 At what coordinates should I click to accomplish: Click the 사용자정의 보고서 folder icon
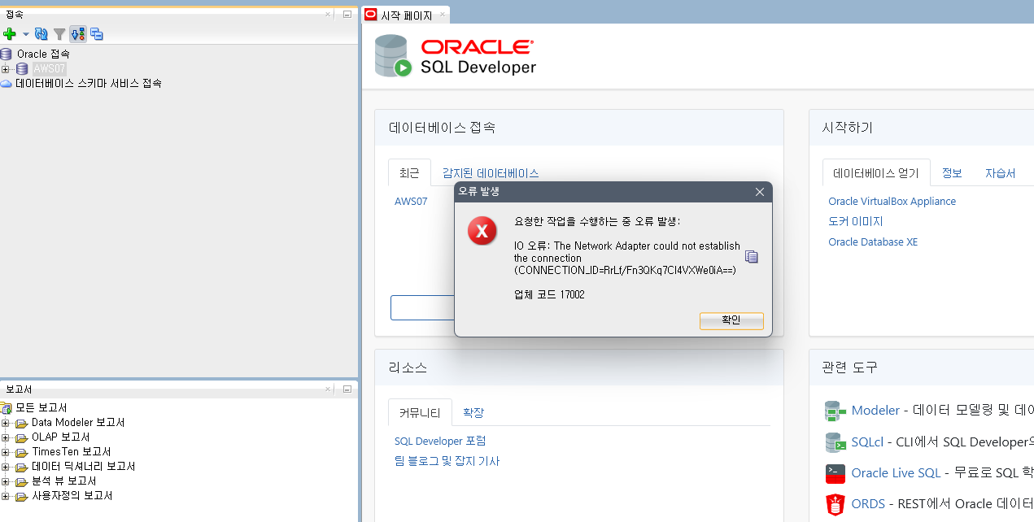tap(22, 496)
